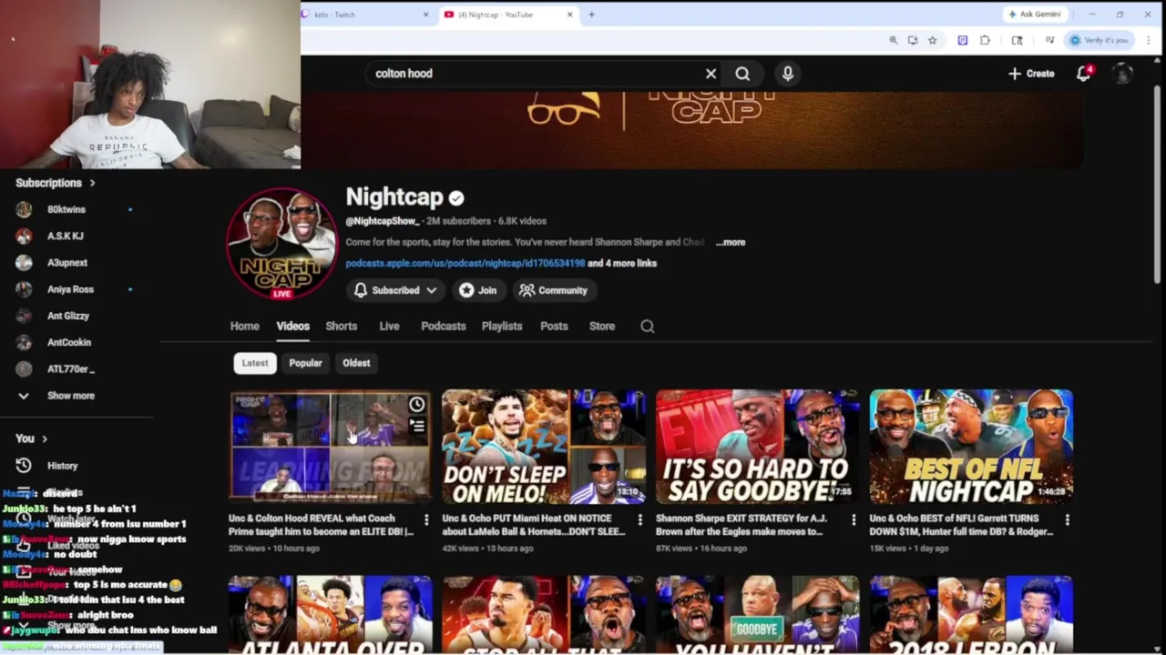Show 'and 4 more links'

tap(622, 264)
